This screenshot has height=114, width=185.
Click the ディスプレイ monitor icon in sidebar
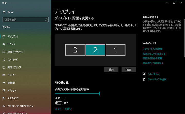(x=4, y=36)
